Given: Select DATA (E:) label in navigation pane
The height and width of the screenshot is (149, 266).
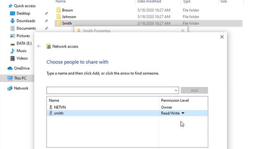Looking at the screenshot, I should (24, 43).
